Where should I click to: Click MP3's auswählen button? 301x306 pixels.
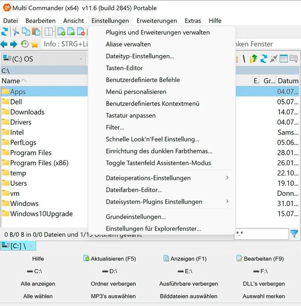click(x=113, y=296)
